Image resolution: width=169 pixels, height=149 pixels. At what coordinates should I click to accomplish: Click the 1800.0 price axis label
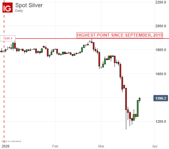coord(161,50)
